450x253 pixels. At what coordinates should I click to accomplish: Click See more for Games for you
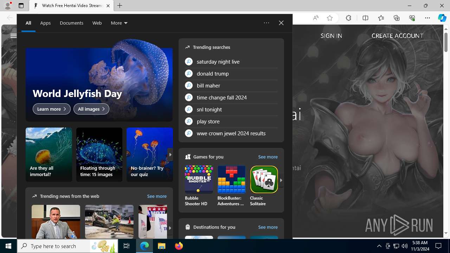pyautogui.click(x=268, y=157)
